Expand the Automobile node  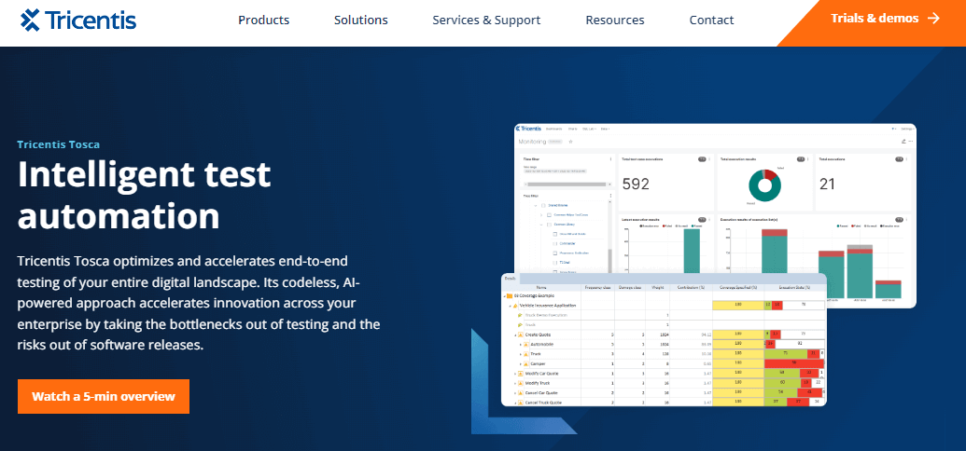pyautogui.click(x=521, y=345)
